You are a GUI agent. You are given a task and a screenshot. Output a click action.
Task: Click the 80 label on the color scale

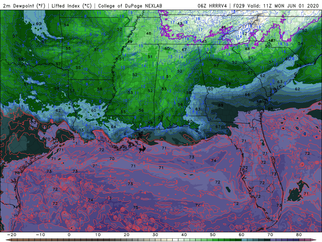click(x=299, y=235)
